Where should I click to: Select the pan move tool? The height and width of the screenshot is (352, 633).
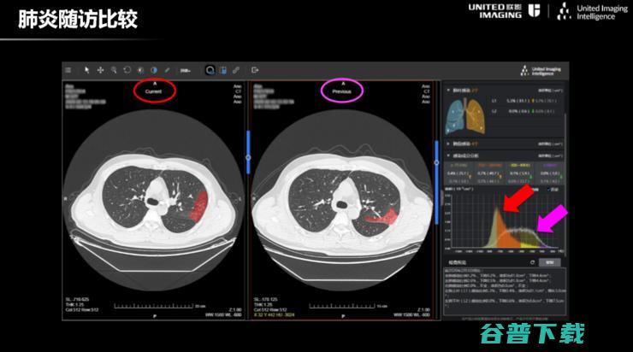100,70
